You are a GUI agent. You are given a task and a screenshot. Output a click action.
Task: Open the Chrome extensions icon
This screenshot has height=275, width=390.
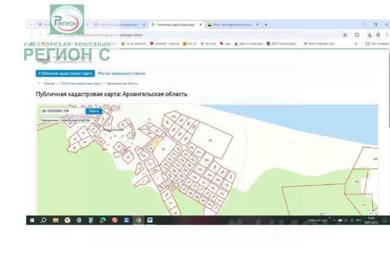357,35
